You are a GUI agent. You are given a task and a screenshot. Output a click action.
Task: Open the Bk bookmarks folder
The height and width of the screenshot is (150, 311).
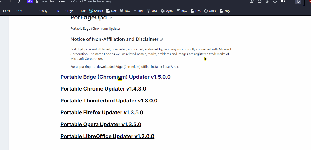[55, 11]
